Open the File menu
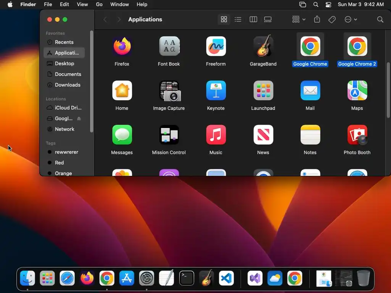Screen dimensions: 391x293 point(48,5)
